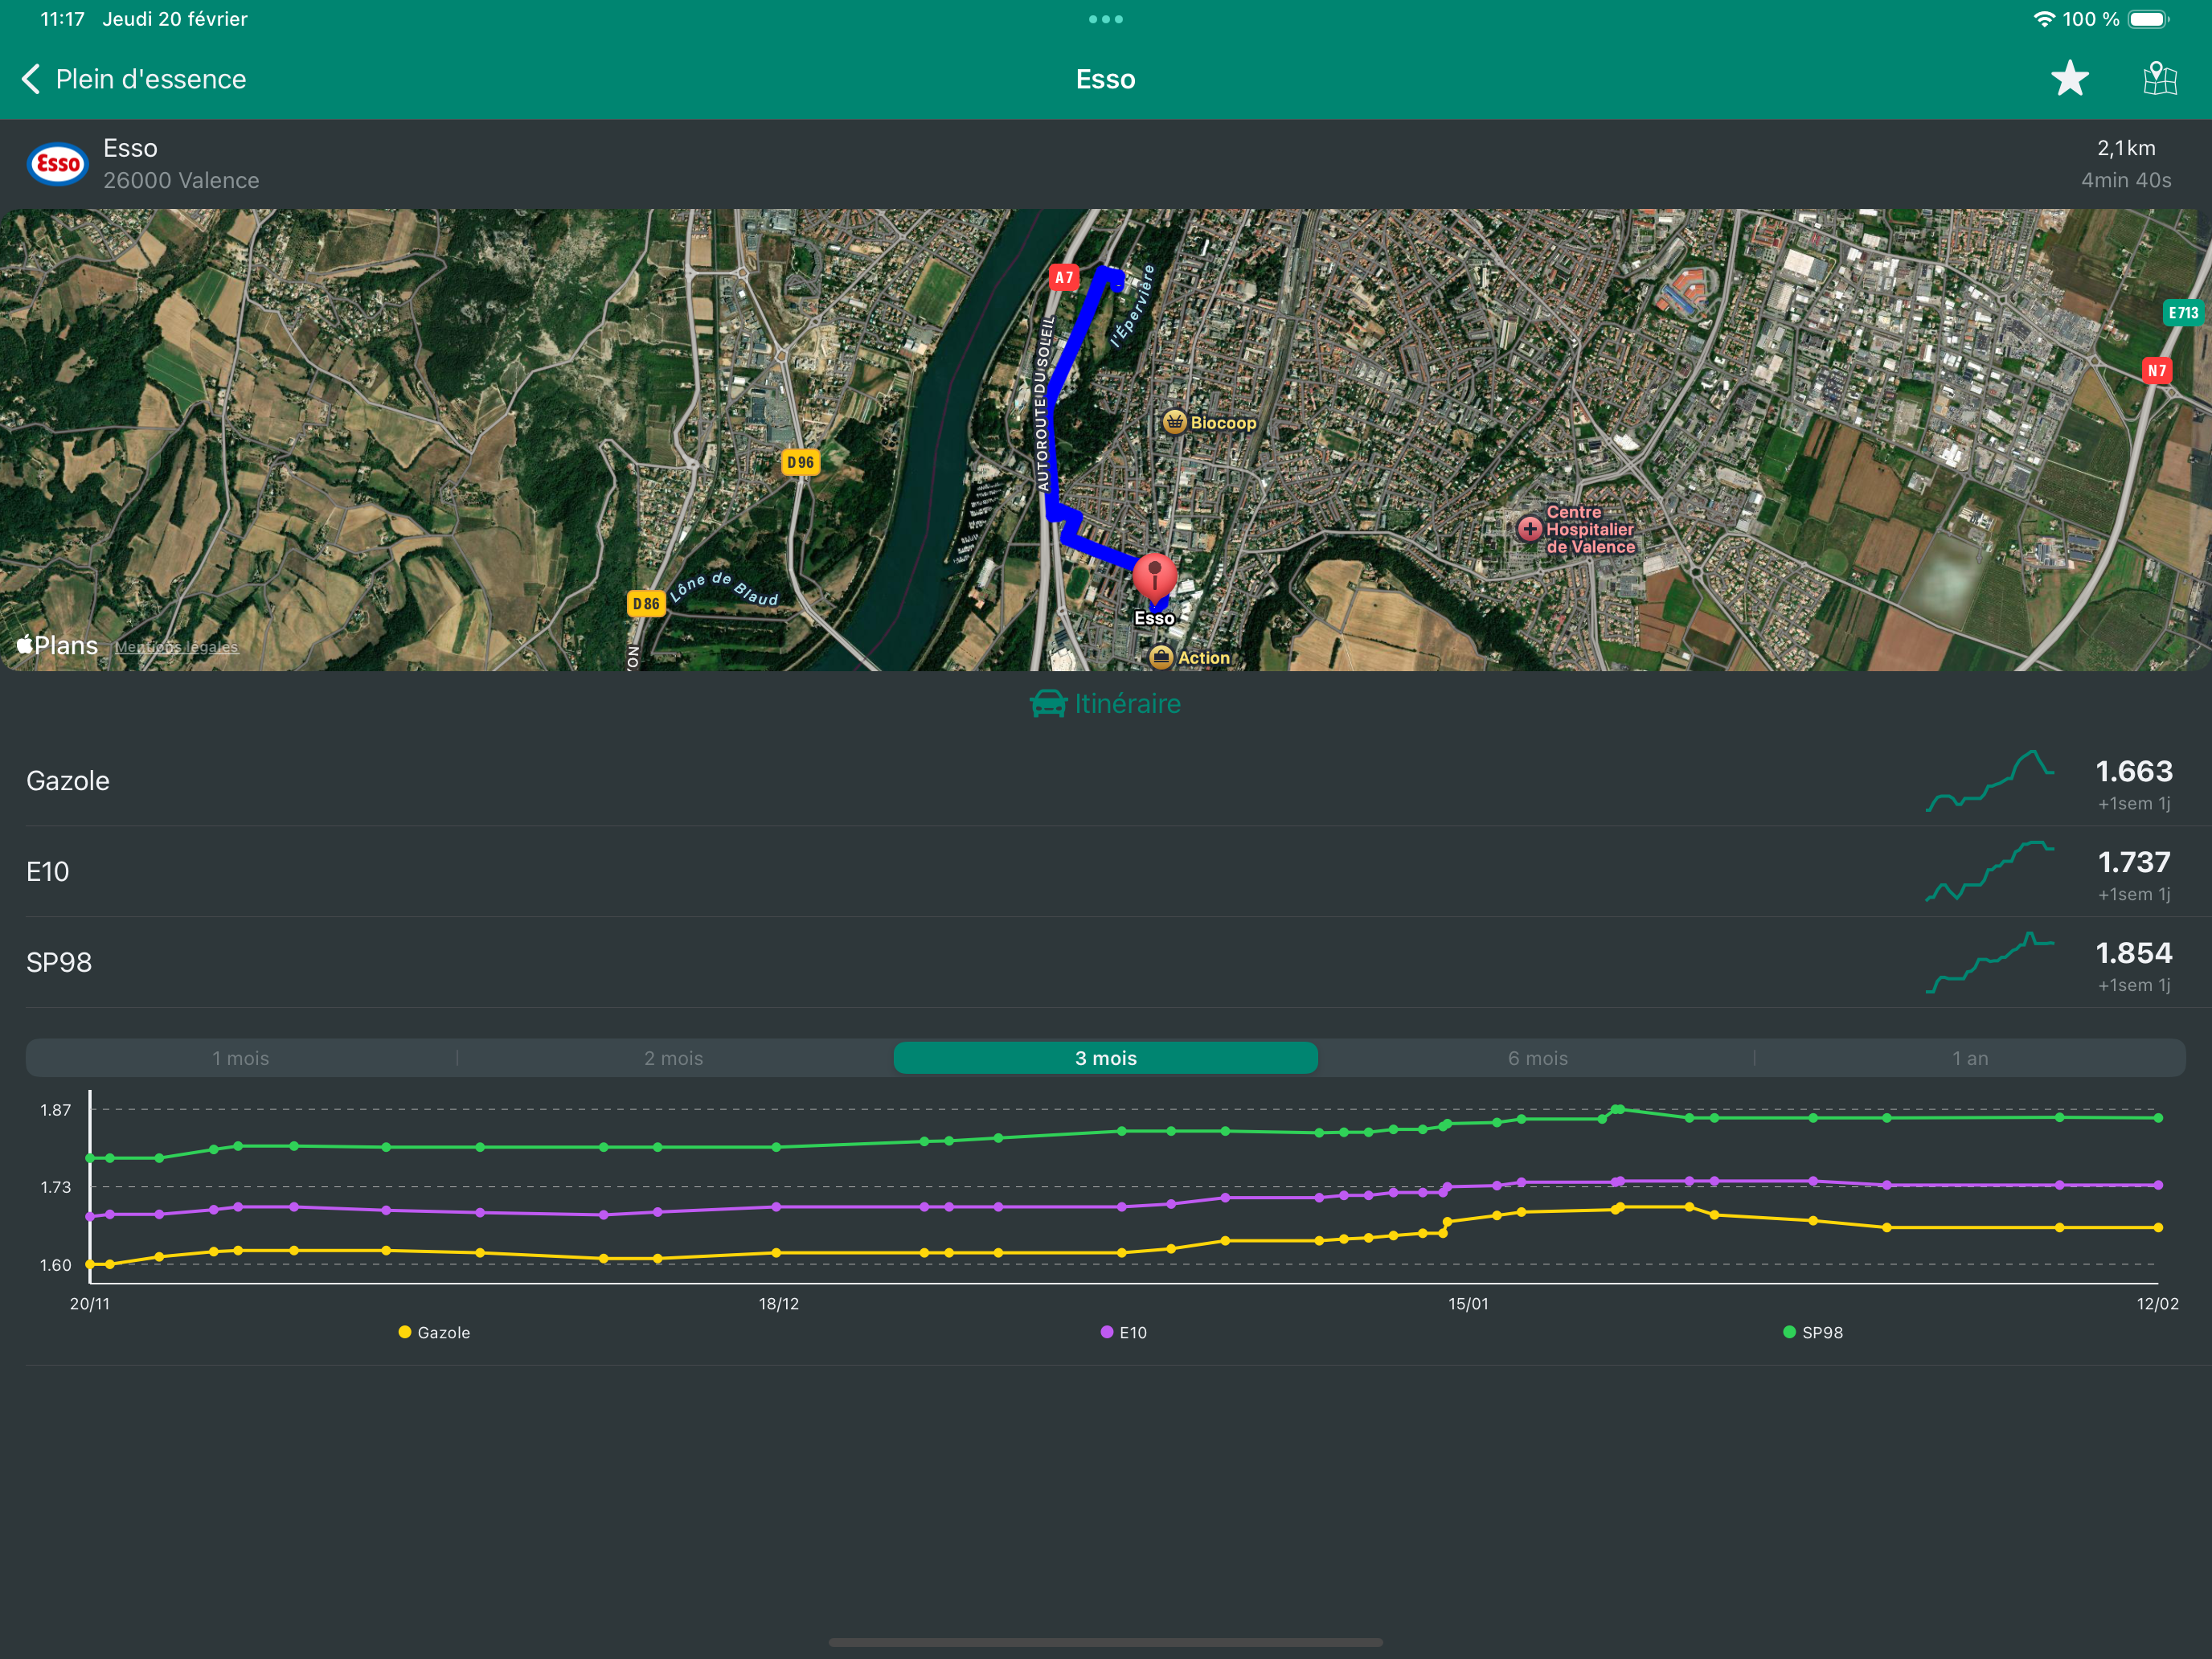Select the red Esso map pin
This screenshot has height=1659, width=2212.
[x=1154, y=578]
